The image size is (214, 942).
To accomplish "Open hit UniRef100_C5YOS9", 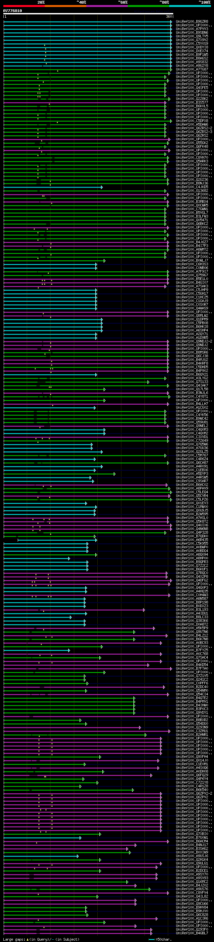I will click(x=192, y=43).
